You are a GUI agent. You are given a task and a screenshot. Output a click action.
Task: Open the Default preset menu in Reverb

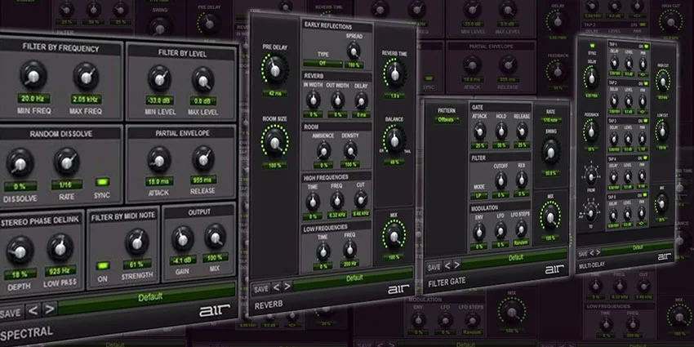pos(353,278)
